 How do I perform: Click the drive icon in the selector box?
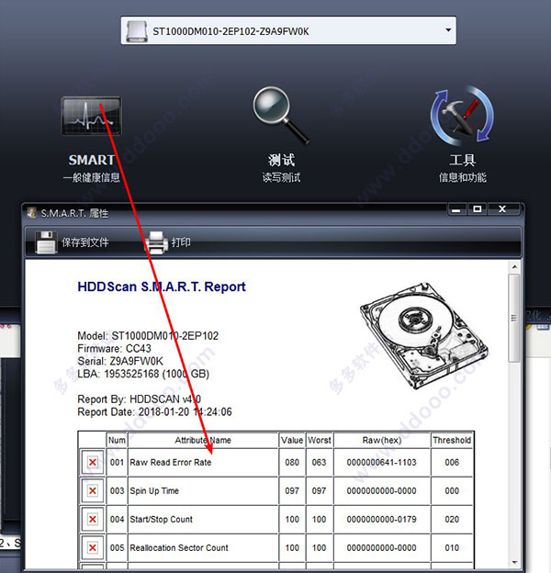137,31
